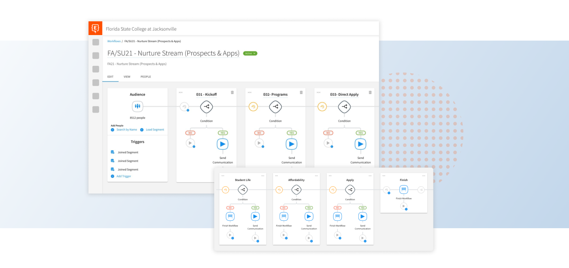Click the Load Segment link
The height and width of the screenshot is (268, 569).
(x=155, y=130)
